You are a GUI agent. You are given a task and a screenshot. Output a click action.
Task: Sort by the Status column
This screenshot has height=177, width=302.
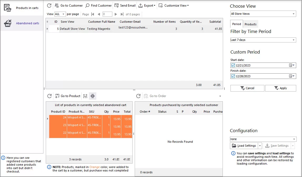click(162, 112)
